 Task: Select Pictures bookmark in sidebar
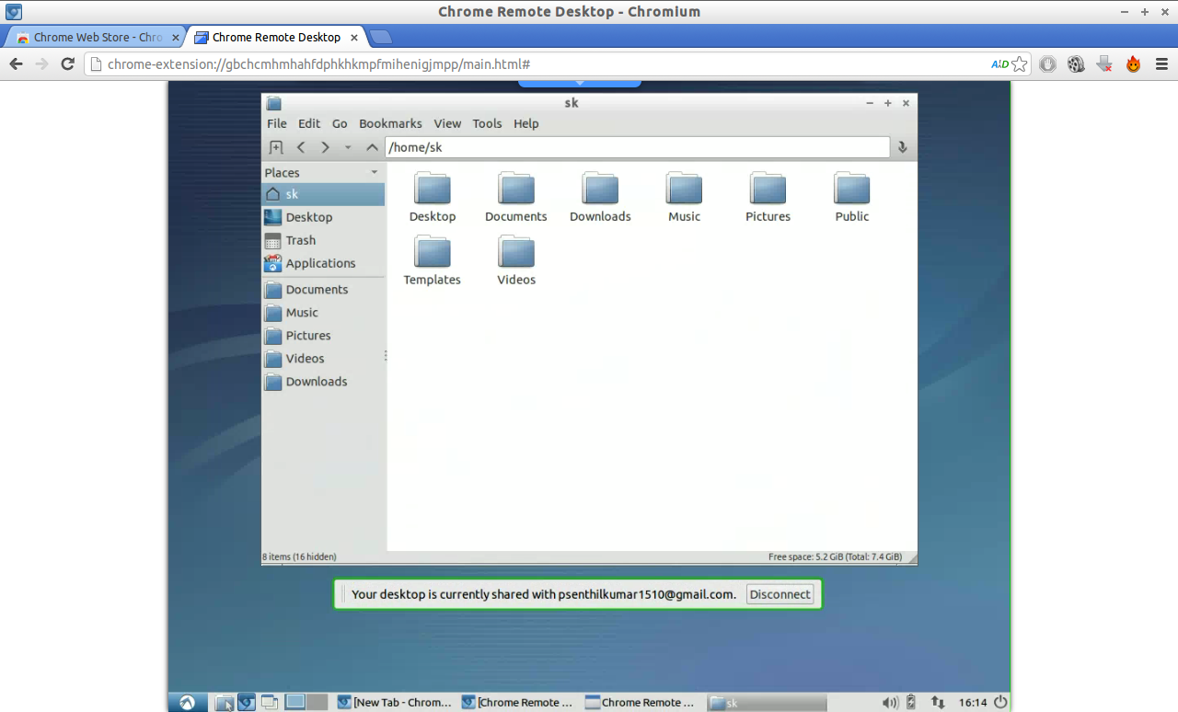coord(323,336)
